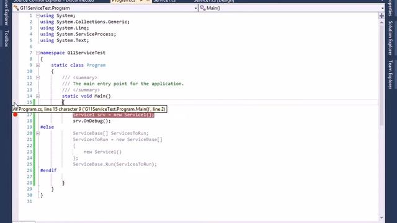The image size is (397, 223).
Task: Click 'ServicesToRun = new ServiceBase[]' line
Action: [118, 139]
